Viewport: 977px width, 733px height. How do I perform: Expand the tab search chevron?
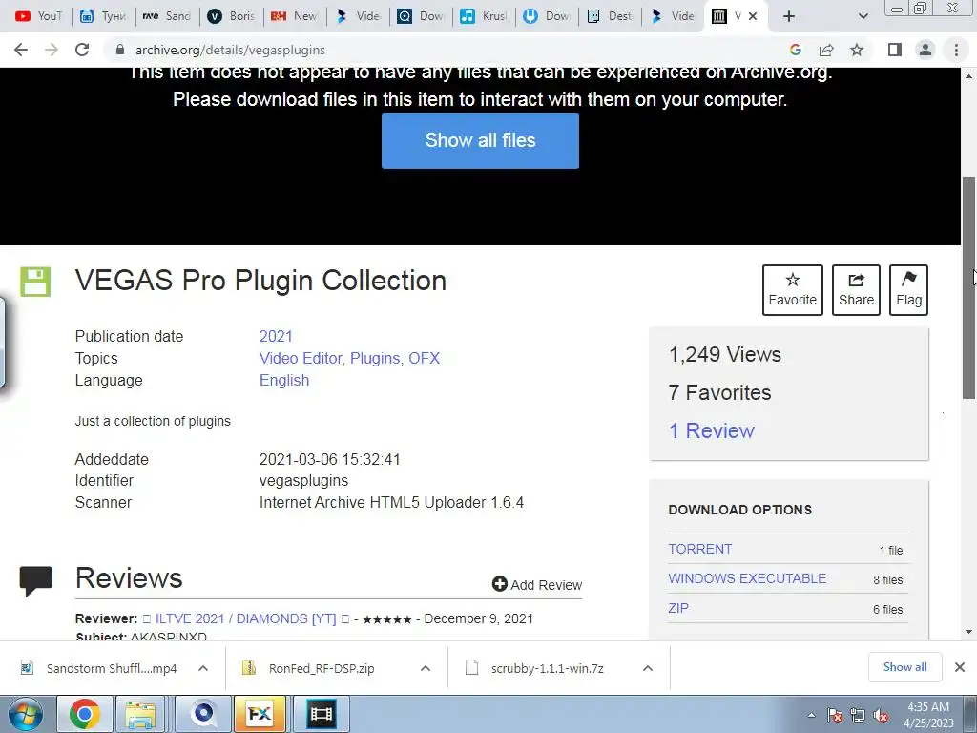863,16
